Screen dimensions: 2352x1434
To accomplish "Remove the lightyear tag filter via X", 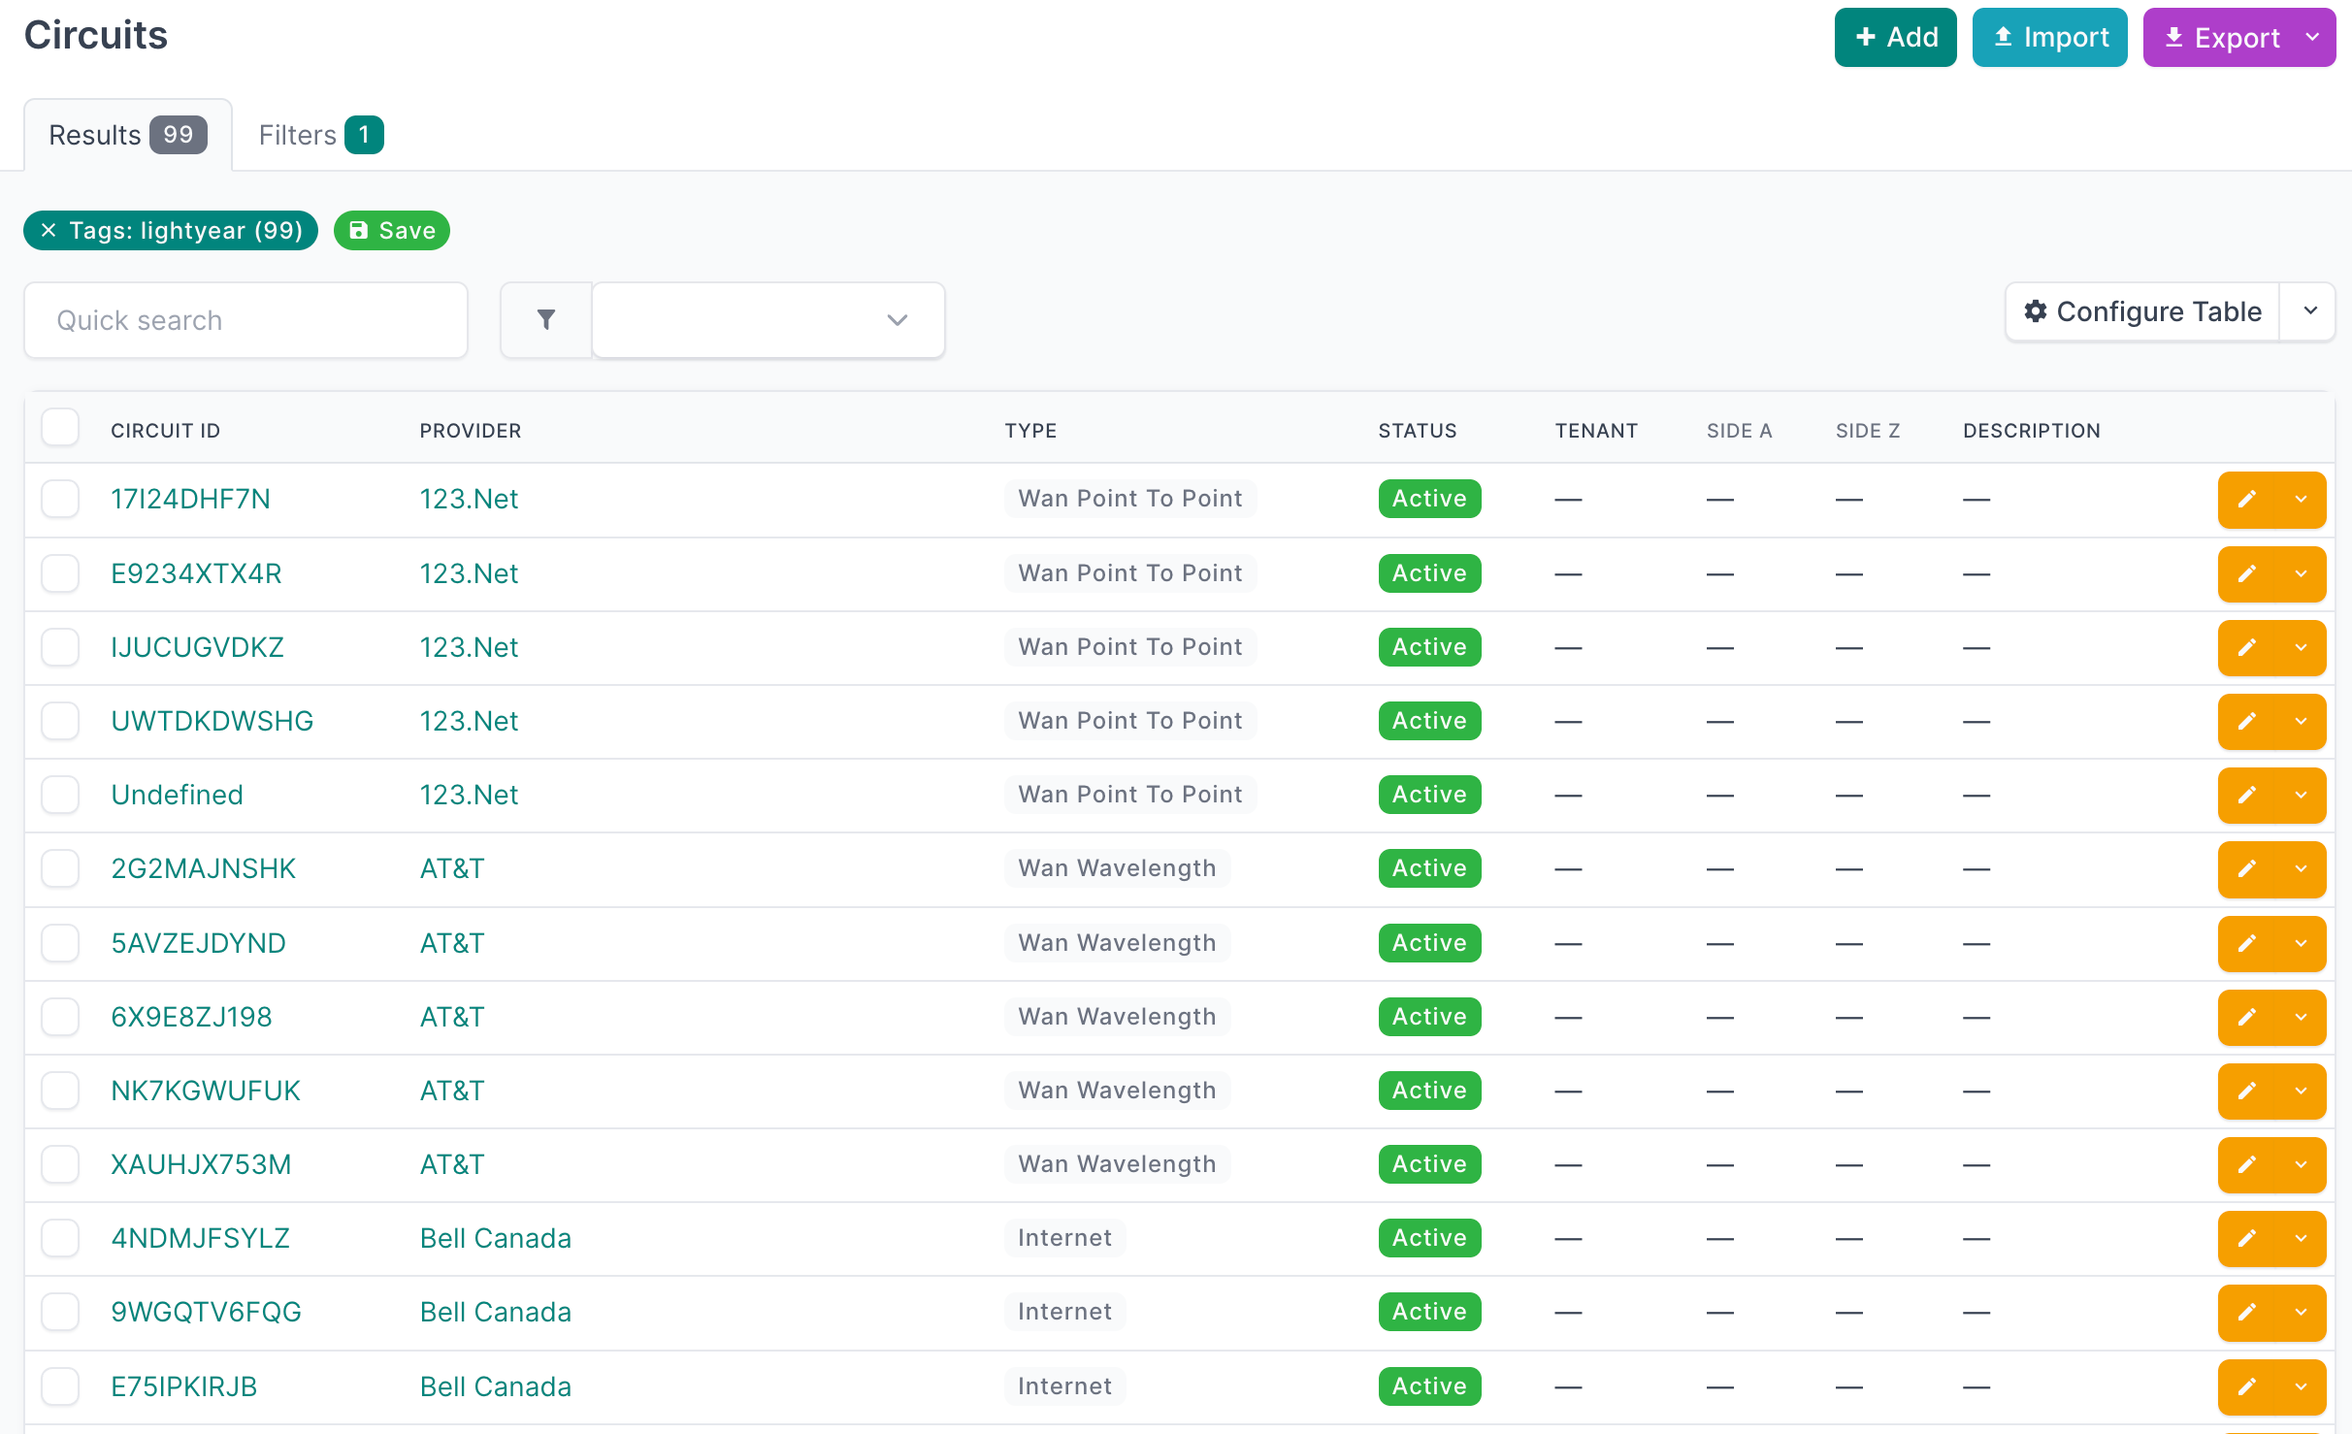I will coord(49,231).
